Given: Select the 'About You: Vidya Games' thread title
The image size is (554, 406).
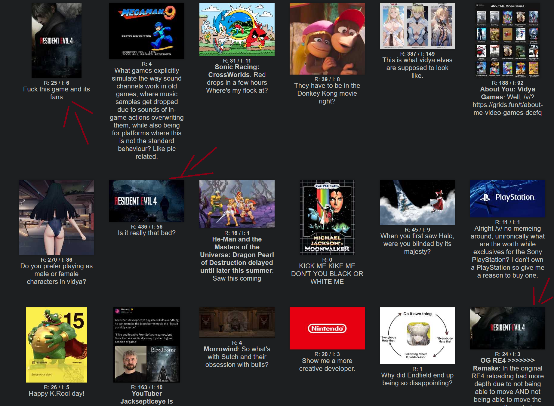Looking at the screenshot, I should (x=508, y=93).
